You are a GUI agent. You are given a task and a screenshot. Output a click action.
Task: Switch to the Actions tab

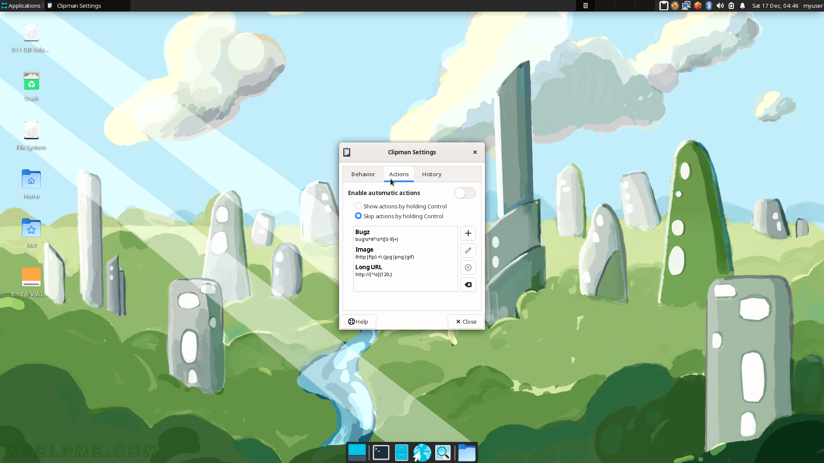click(399, 174)
